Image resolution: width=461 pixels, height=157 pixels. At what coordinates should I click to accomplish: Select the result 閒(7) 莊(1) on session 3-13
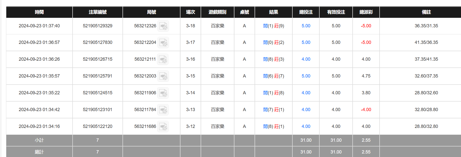pyautogui.click(x=273, y=110)
